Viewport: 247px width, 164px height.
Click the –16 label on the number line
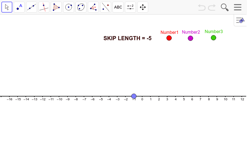(x=10, y=99)
